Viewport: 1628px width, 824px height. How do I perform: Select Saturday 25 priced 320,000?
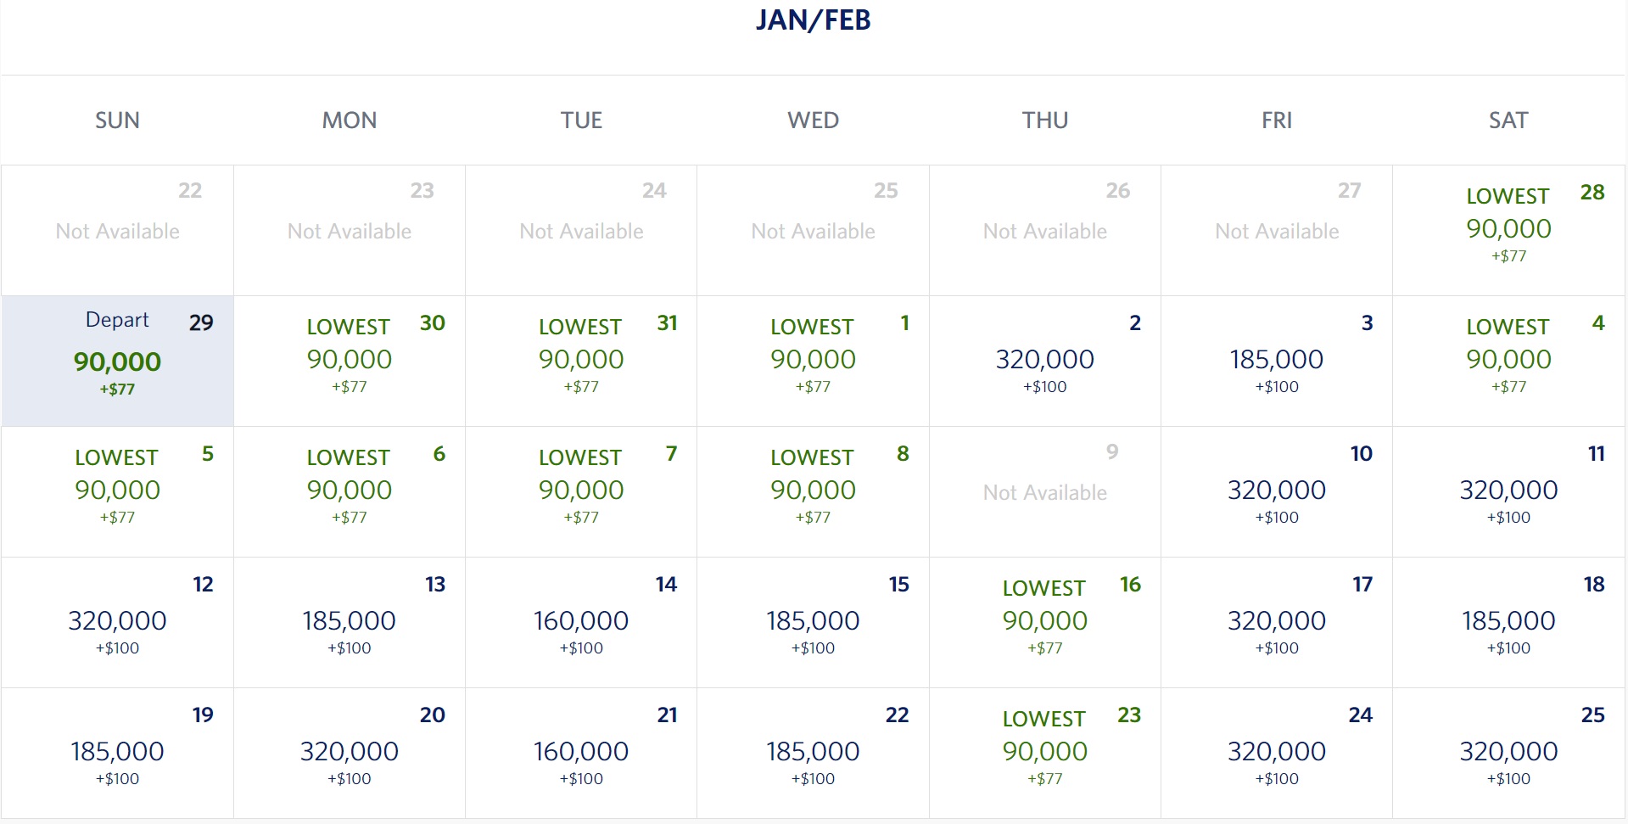pyautogui.click(x=1508, y=753)
